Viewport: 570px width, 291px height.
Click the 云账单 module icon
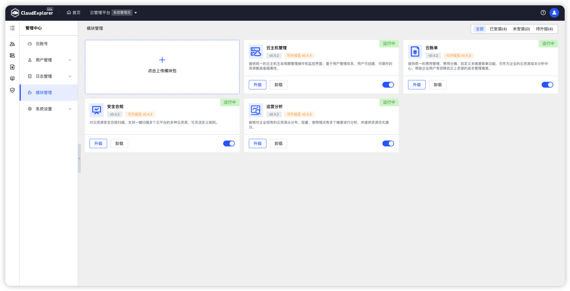[x=415, y=51]
